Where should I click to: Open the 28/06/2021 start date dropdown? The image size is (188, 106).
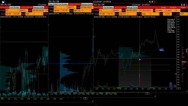pos(132,11)
